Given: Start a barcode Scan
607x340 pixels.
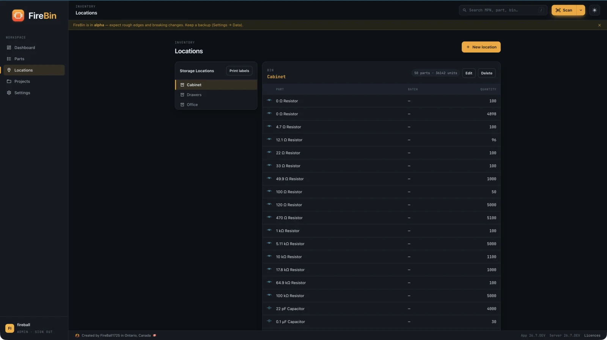Looking at the screenshot, I should pos(564,10).
